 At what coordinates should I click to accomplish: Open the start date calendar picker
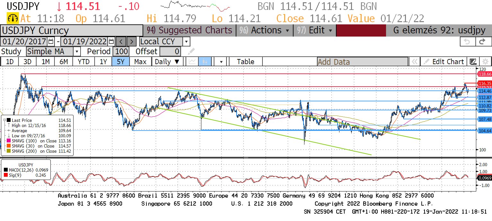tap(51, 41)
